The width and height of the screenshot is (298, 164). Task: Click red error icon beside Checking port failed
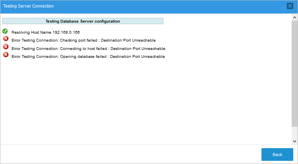click(x=6, y=39)
